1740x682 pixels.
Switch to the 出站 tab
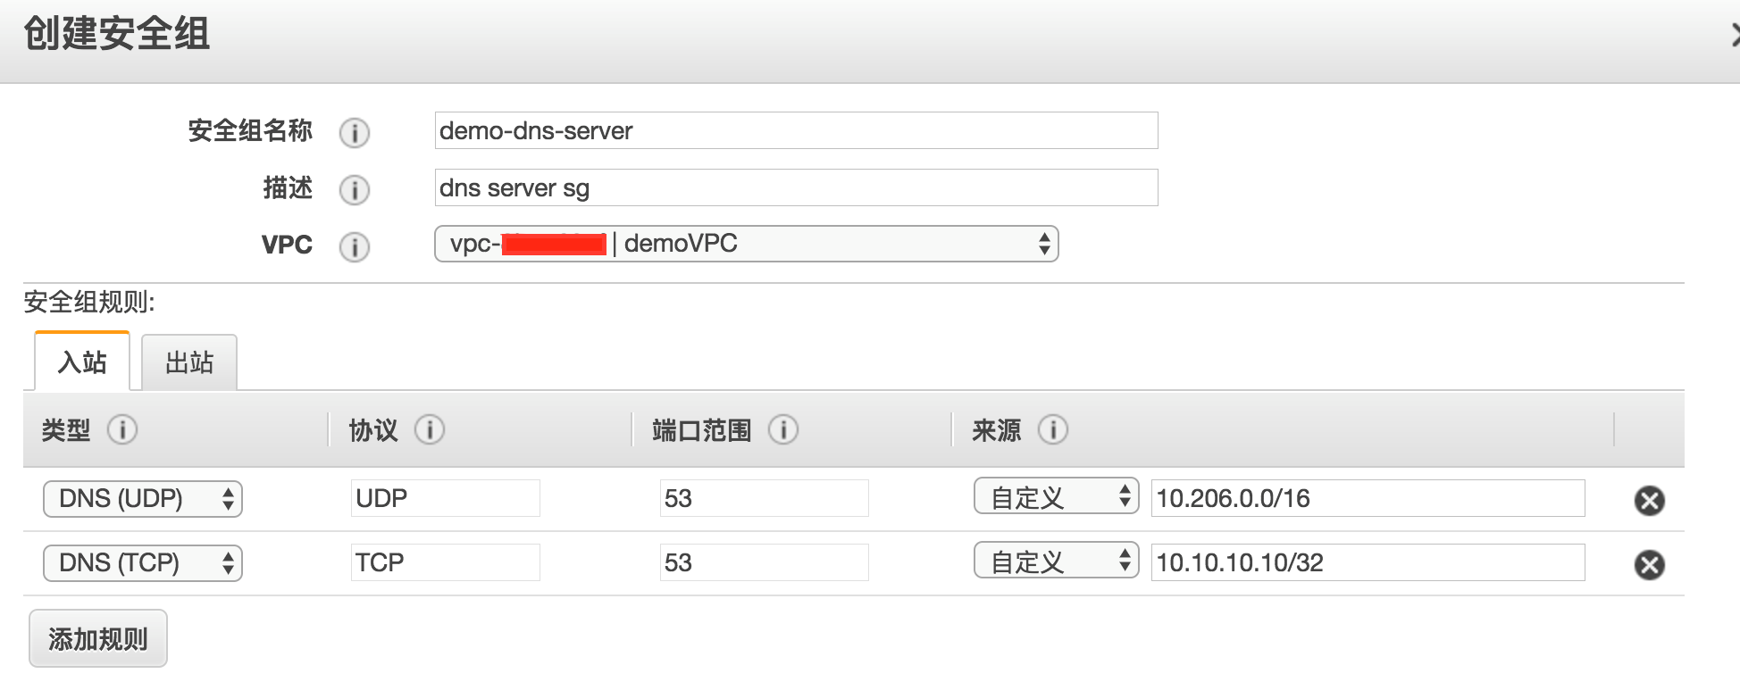pyautogui.click(x=189, y=362)
